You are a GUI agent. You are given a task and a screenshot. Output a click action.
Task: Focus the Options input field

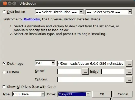[x=91, y=80]
